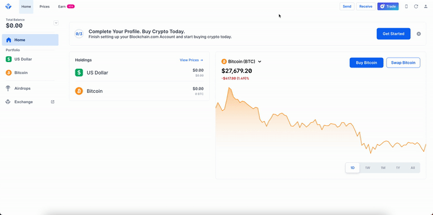Open the external link icon beside Exchange
The image size is (433, 215).
[x=53, y=102]
